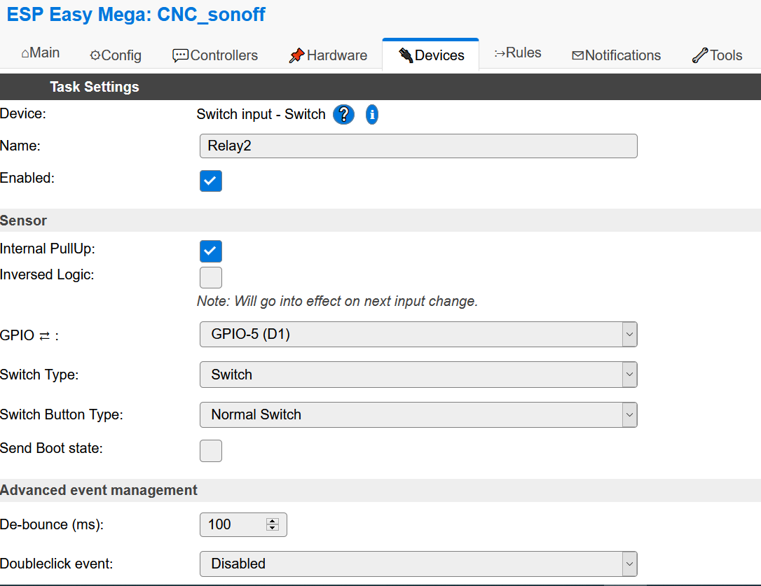Open the Tools tab
The height and width of the screenshot is (586, 761).
[x=718, y=55]
